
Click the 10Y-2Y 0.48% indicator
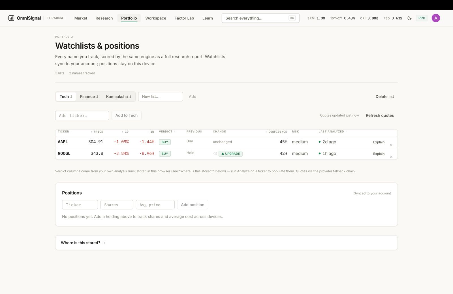343,18
